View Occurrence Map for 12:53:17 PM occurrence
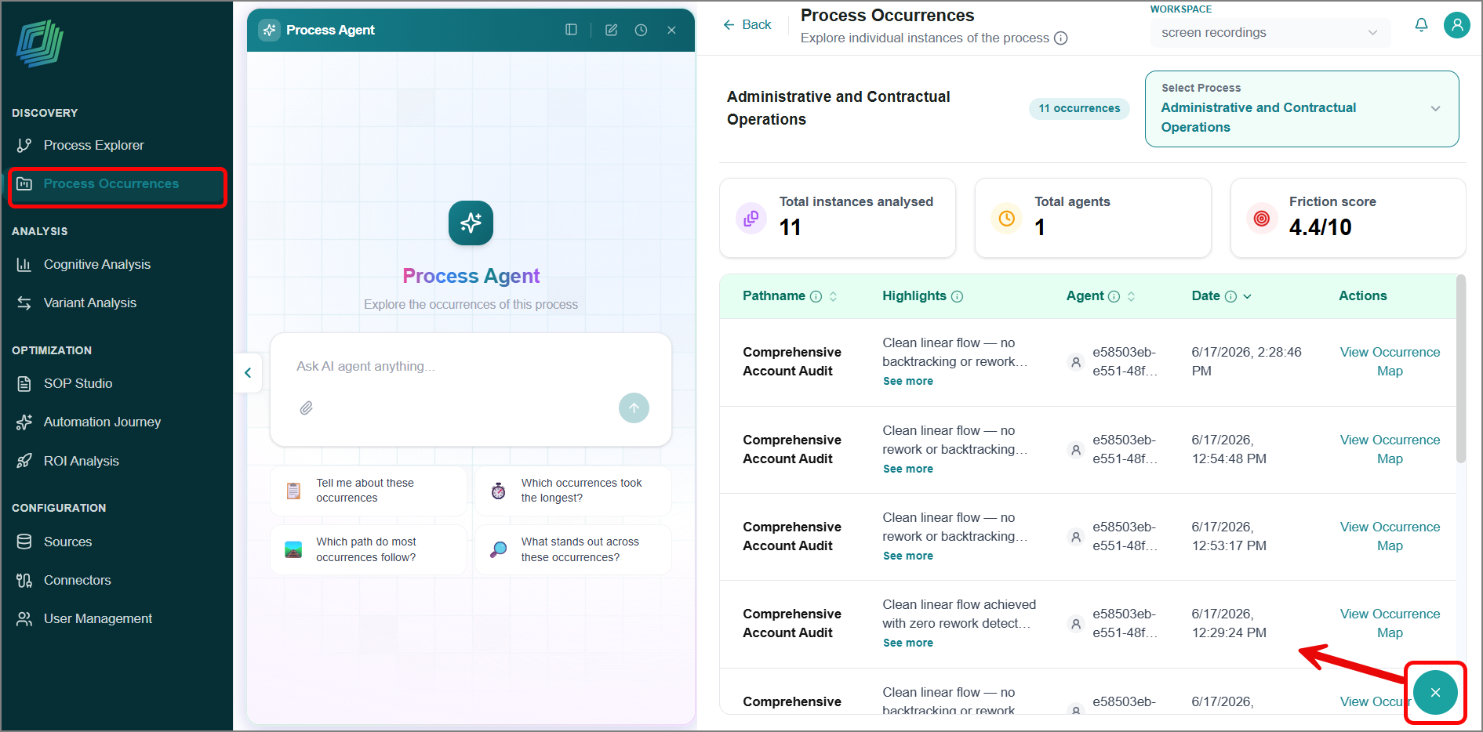The width and height of the screenshot is (1483, 732). [1390, 536]
